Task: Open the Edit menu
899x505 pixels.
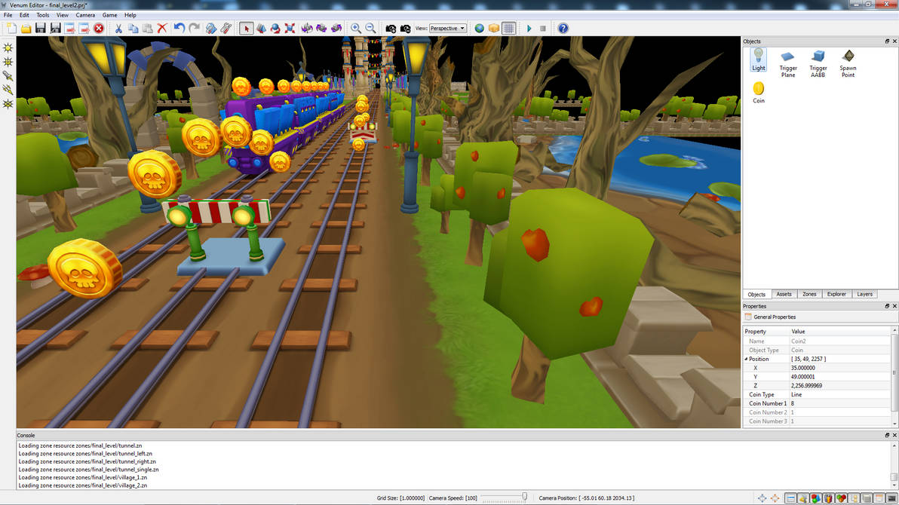Action: [24, 15]
